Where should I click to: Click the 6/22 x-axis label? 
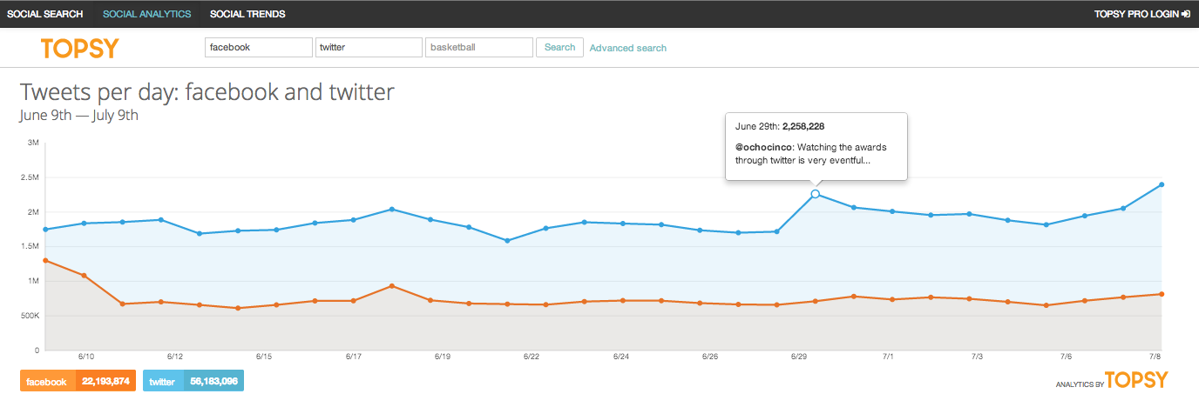click(x=532, y=357)
